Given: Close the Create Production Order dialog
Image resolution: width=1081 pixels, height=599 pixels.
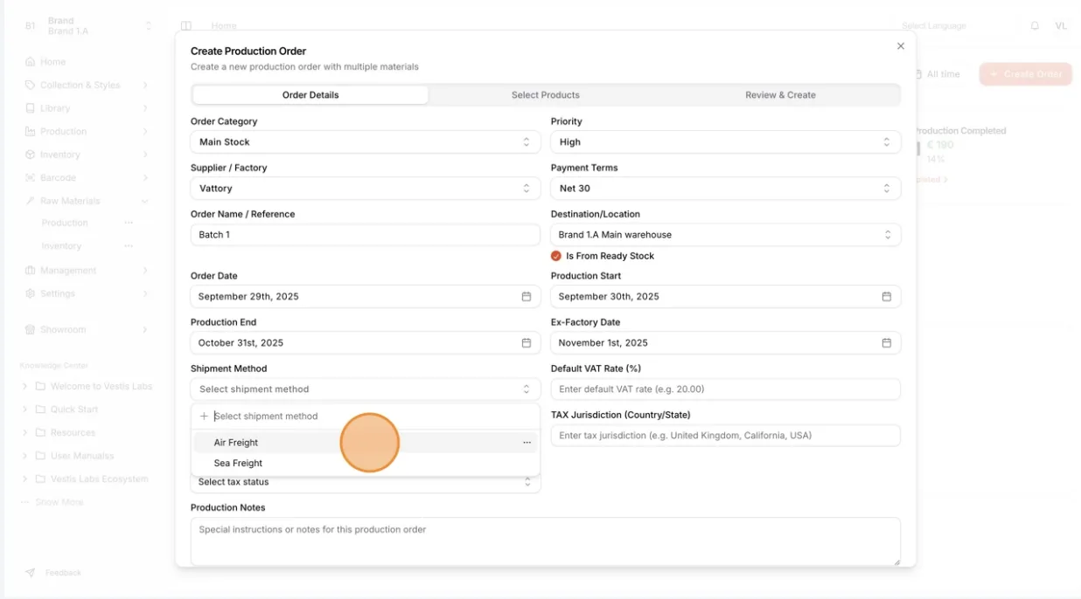Looking at the screenshot, I should 901,46.
